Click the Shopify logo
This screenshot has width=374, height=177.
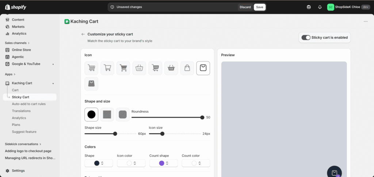(16, 7)
